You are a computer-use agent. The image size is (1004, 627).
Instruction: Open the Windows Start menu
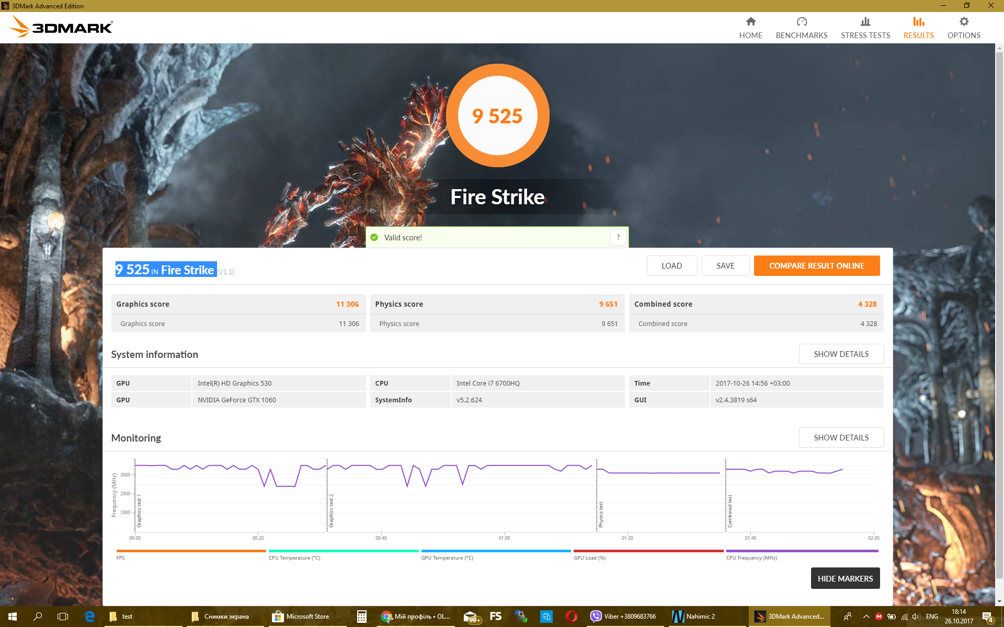[13, 617]
